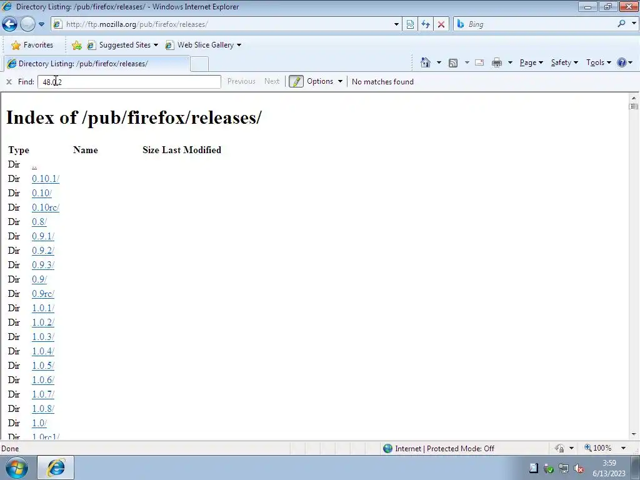Open the Find Options dropdown
The width and height of the screenshot is (640, 480).
(x=324, y=81)
